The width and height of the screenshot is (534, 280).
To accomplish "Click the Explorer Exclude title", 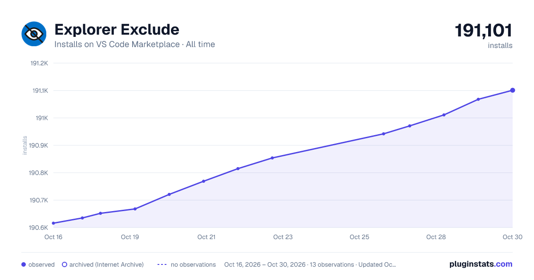I will pos(117,30).
